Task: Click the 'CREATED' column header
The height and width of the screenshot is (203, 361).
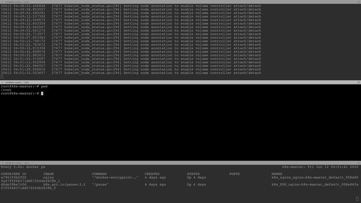Action: pyautogui.click(x=152, y=174)
